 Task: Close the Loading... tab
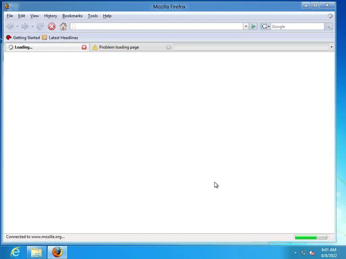[84, 47]
